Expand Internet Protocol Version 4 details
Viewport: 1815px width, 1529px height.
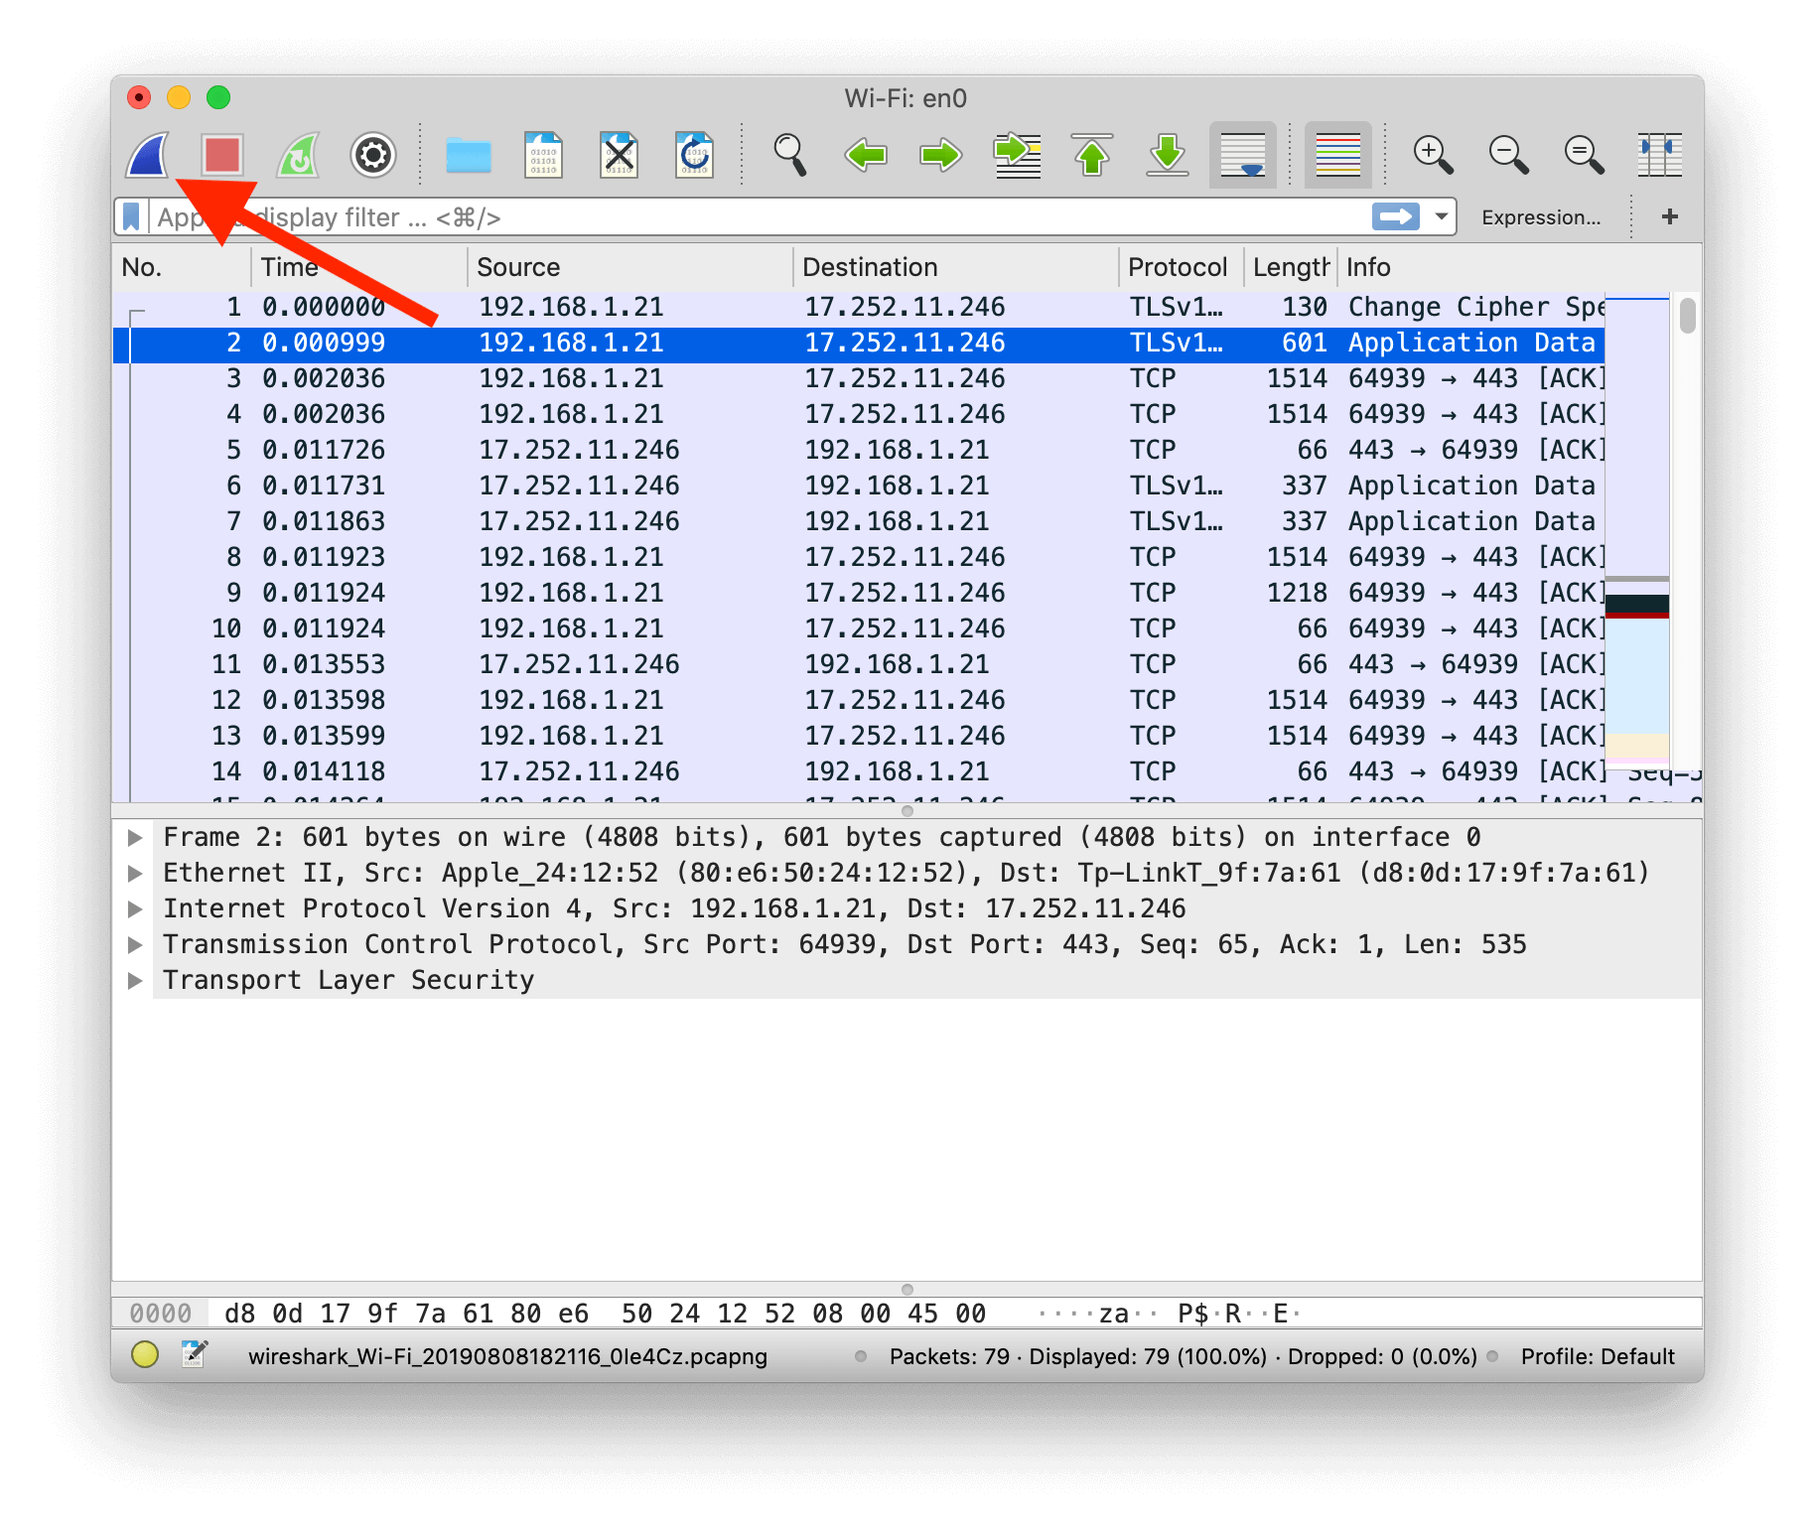coord(135,908)
